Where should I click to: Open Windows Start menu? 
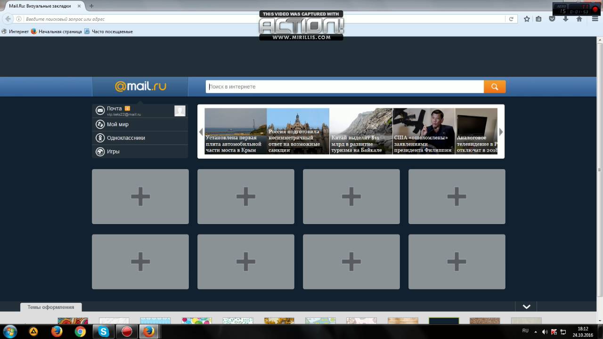pyautogui.click(x=9, y=331)
